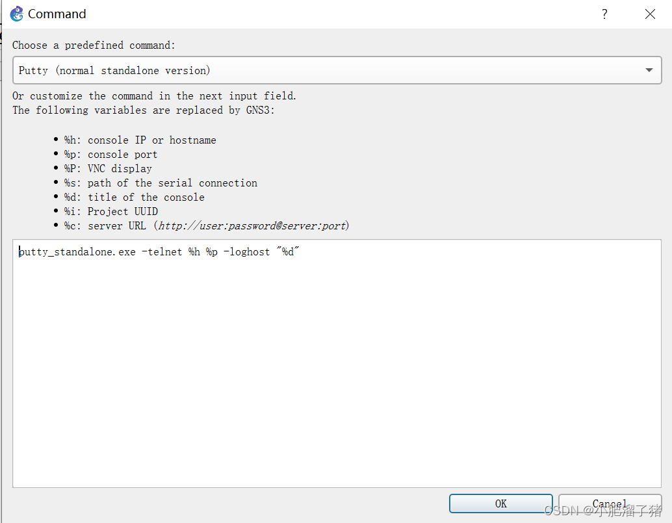Click the "%p: console port" line
Screen dimensions: 672x523
pos(110,155)
